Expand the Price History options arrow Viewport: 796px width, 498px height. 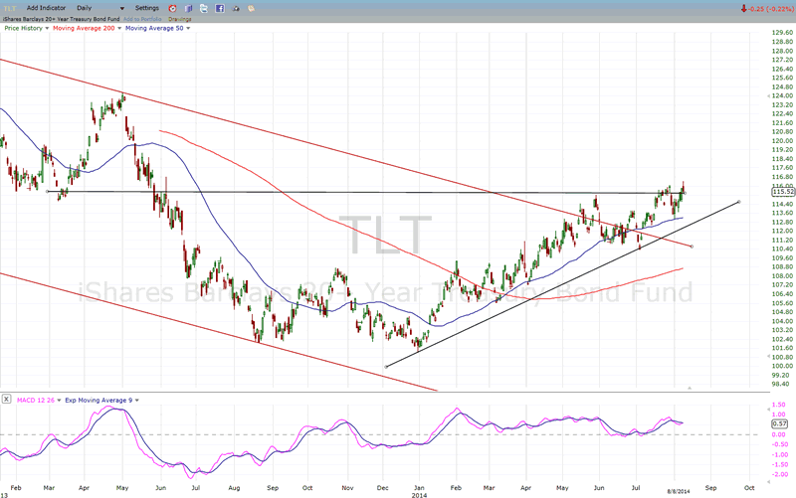(x=46, y=28)
